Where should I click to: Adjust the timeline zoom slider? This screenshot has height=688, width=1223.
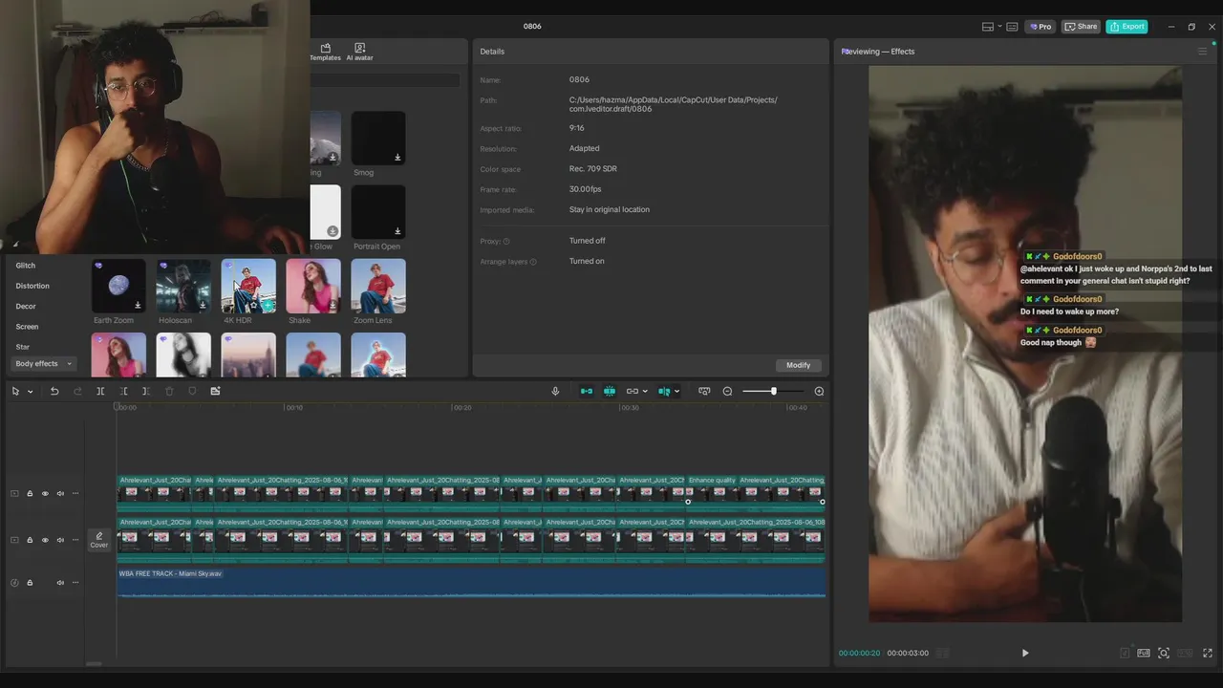pos(773,391)
